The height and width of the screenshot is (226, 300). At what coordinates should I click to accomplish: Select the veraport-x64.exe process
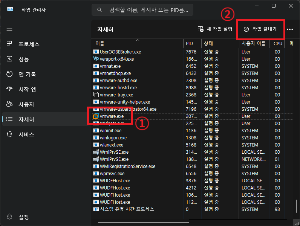193,59
